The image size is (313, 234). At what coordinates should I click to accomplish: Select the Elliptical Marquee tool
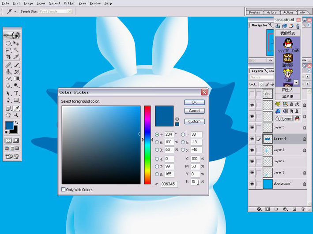coord(8,43)
